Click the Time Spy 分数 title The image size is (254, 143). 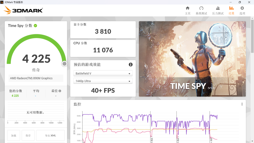coord(20,26)
